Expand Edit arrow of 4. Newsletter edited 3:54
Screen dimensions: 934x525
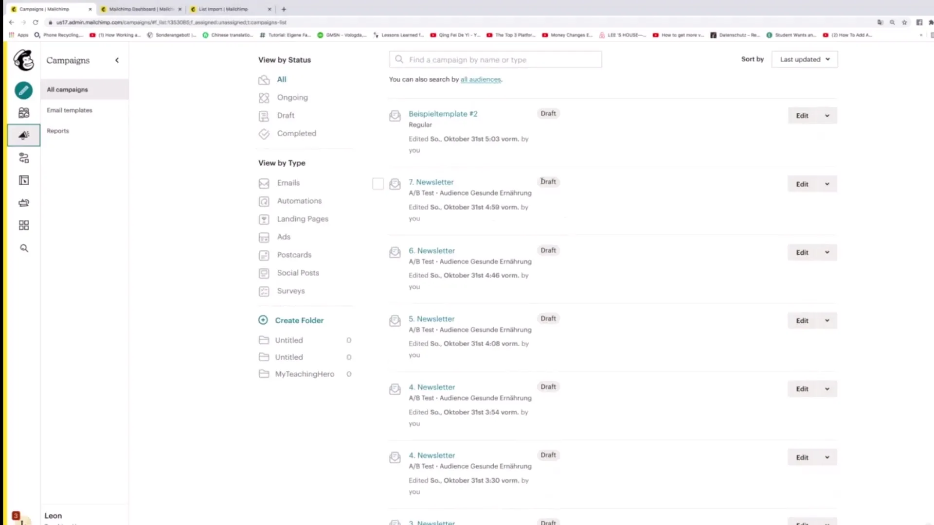[x=827, y=389]
